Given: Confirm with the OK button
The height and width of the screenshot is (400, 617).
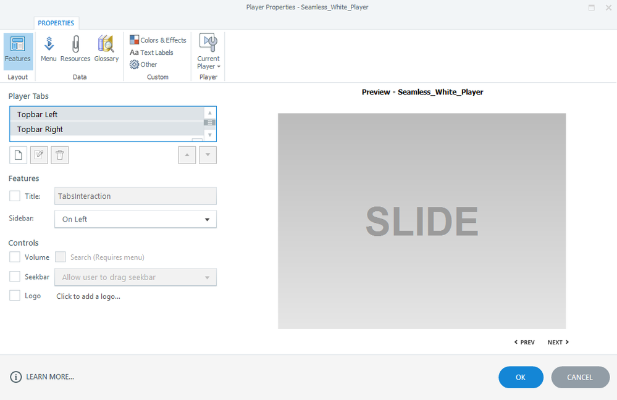Looking at the screenshot, I should click(x=521, y=377).
